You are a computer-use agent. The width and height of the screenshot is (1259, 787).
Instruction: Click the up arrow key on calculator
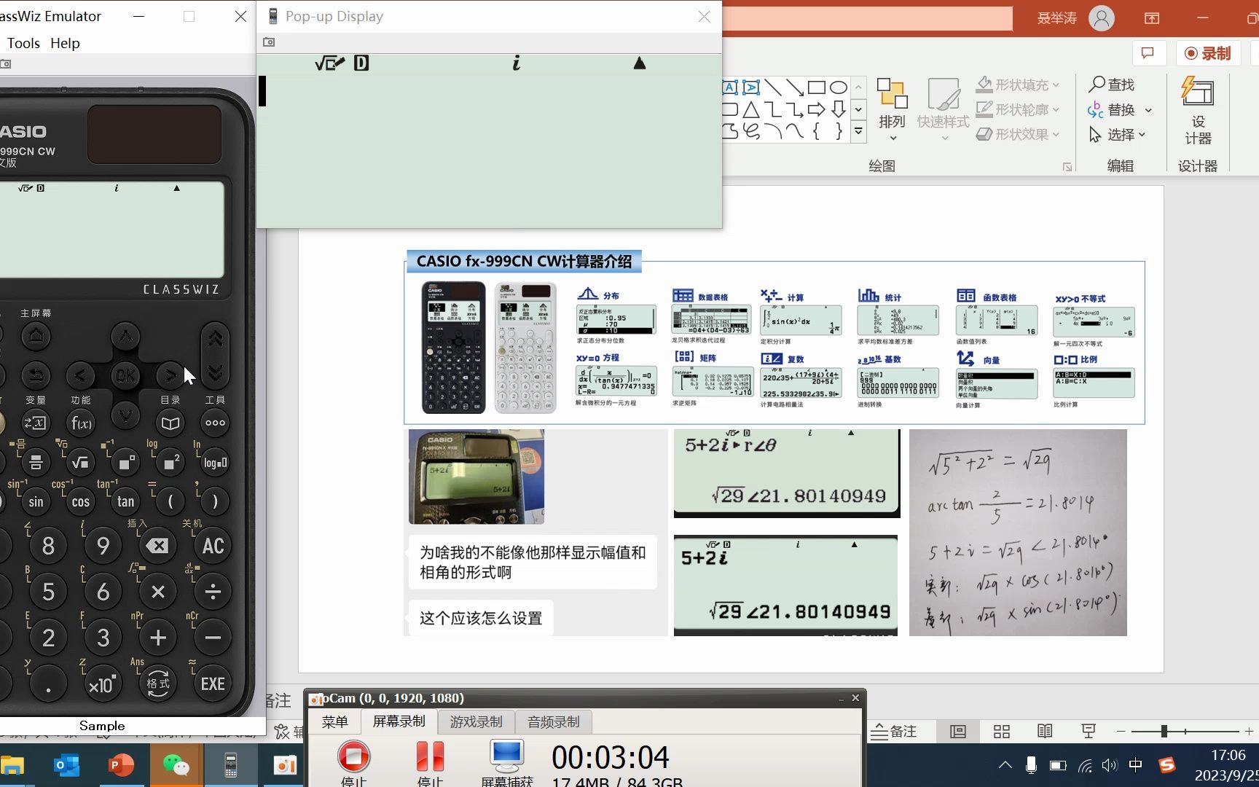[x=125, y=336]
